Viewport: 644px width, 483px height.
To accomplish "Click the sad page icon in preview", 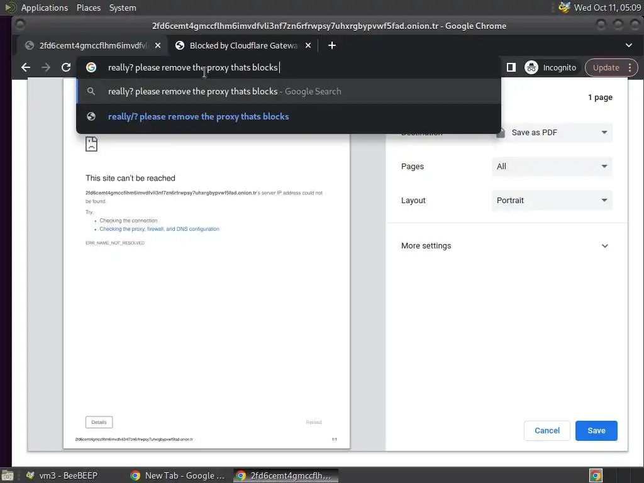I will click(x=91, y=144).
